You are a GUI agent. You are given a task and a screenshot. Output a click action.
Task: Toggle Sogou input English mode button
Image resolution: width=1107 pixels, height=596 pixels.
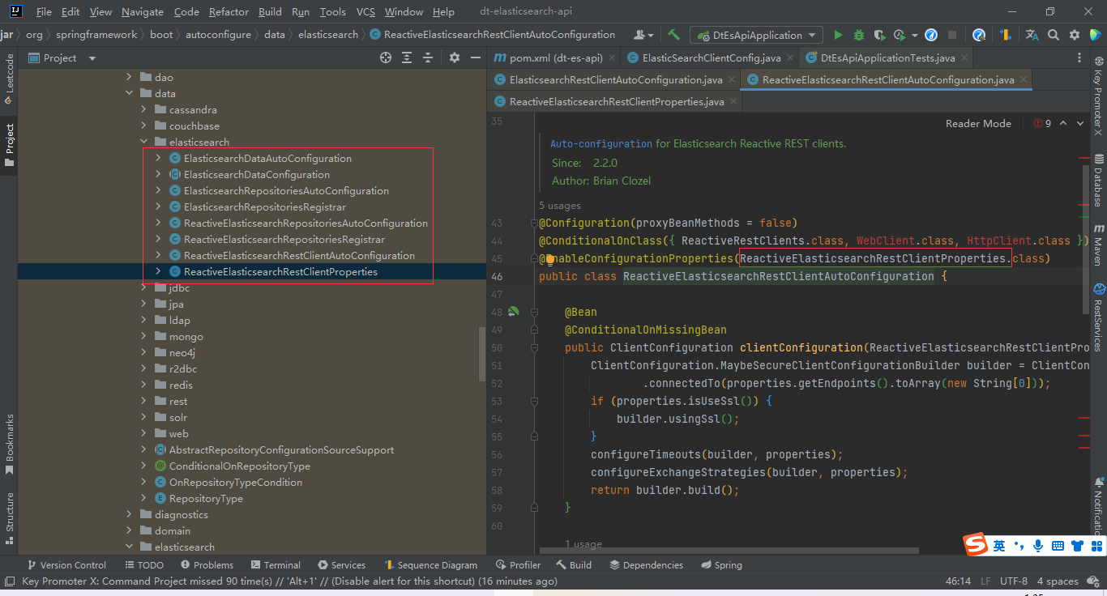999,546
